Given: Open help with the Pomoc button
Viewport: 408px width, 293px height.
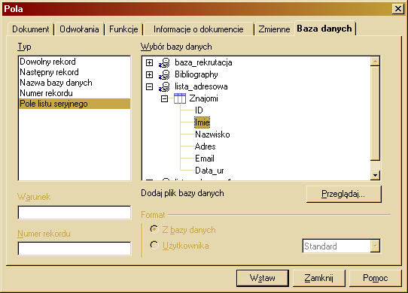Looking at the screenshot, I should click(375, 278).
